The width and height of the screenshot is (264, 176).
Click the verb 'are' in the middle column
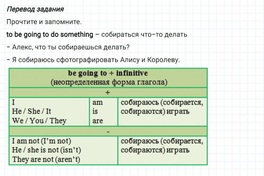(98, 121)
